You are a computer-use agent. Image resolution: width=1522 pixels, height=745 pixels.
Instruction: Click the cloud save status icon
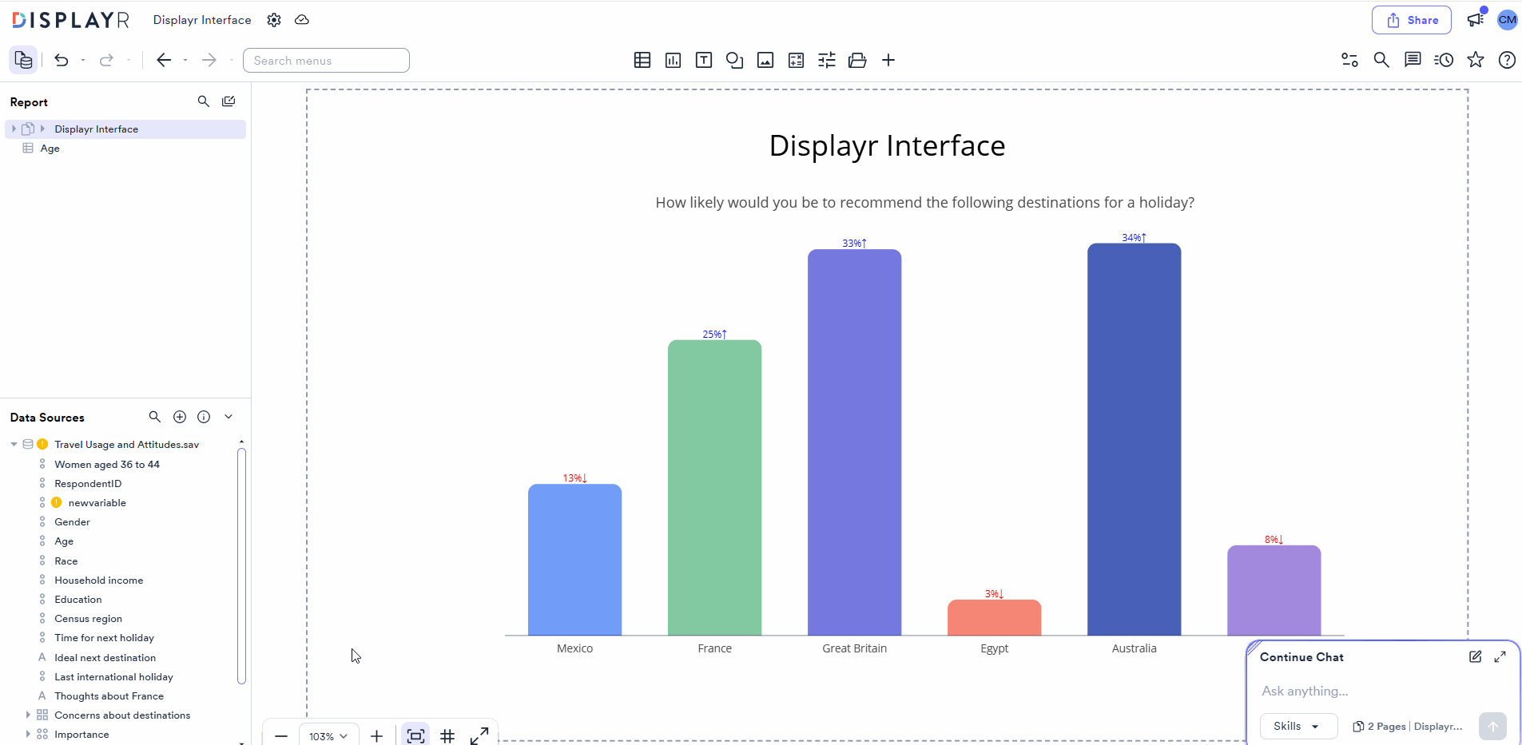tap(302, 20)
